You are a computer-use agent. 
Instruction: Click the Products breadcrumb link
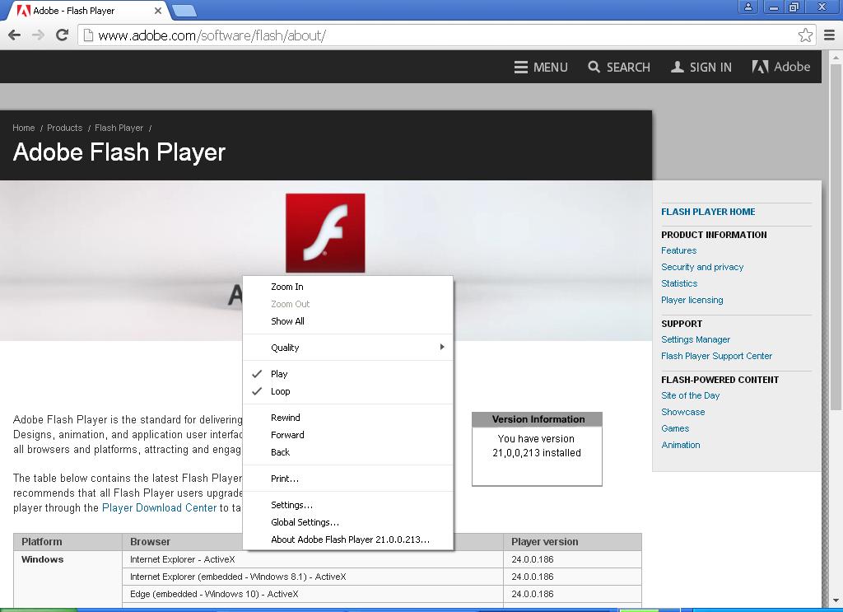click(x=64, y=128)
